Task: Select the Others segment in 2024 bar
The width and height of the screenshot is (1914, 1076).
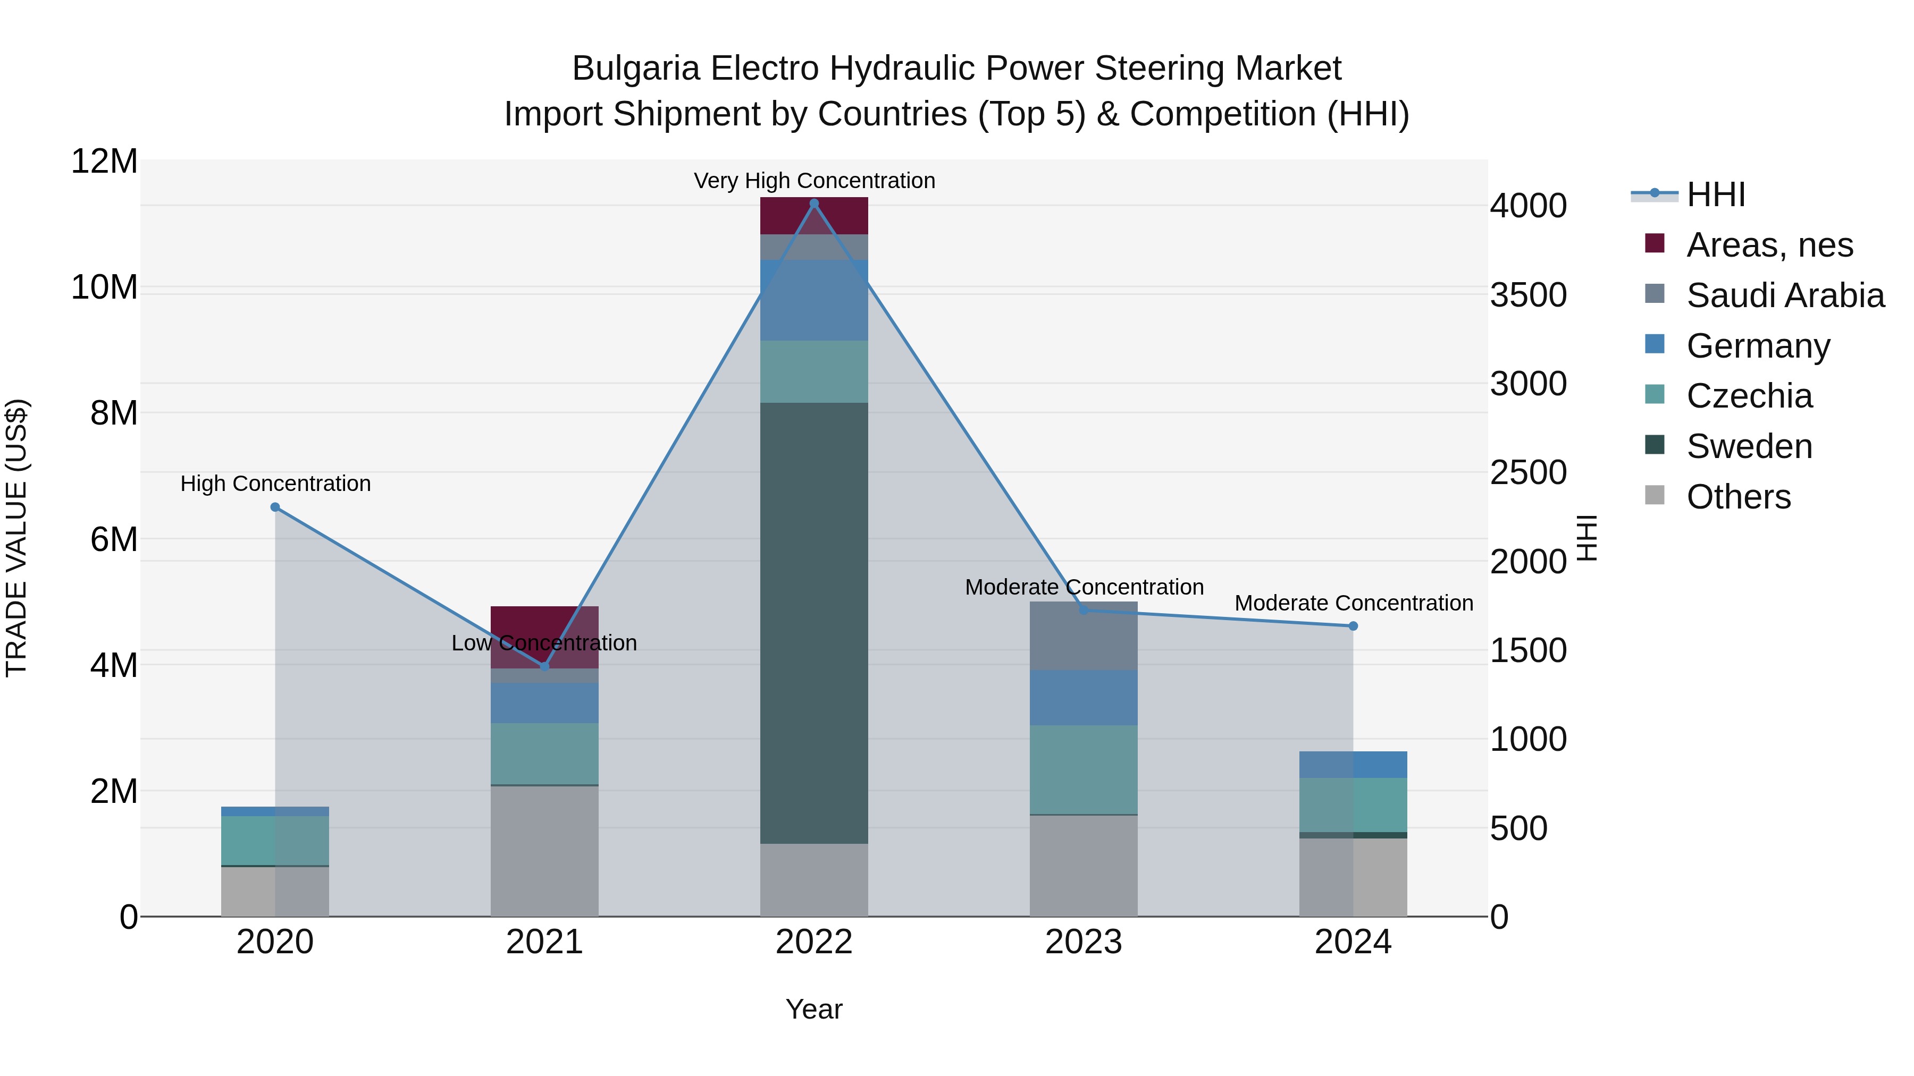Action: point(1353,877)
